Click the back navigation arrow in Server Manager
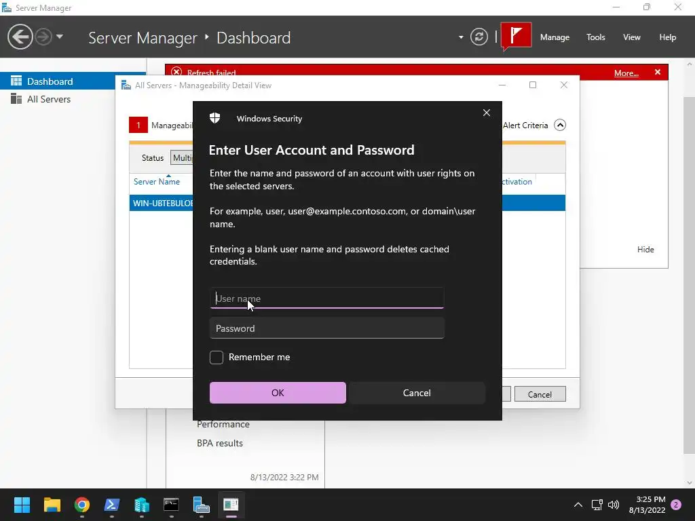Image resolution: width=695 pixels, height=521 pixels. (x=20, y=37)
